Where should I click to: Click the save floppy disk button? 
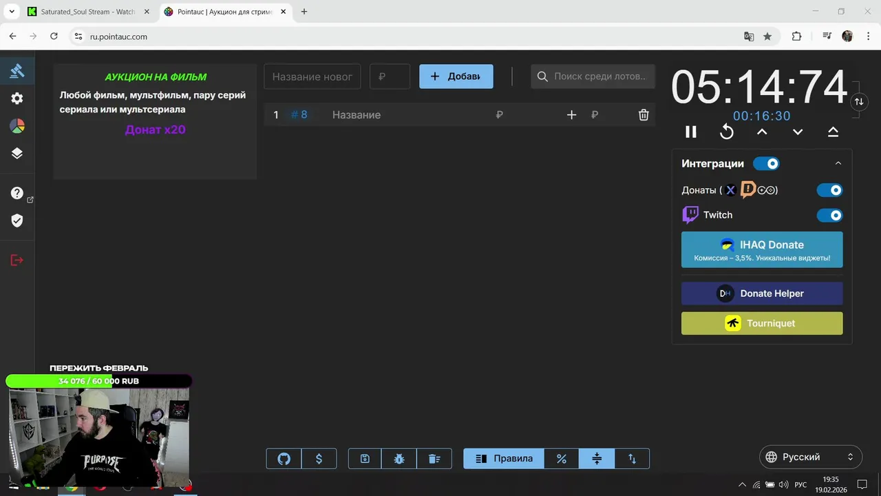(x=365, y=459)
